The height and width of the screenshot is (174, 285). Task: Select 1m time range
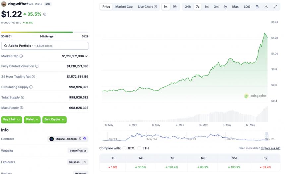coord(207,7)
